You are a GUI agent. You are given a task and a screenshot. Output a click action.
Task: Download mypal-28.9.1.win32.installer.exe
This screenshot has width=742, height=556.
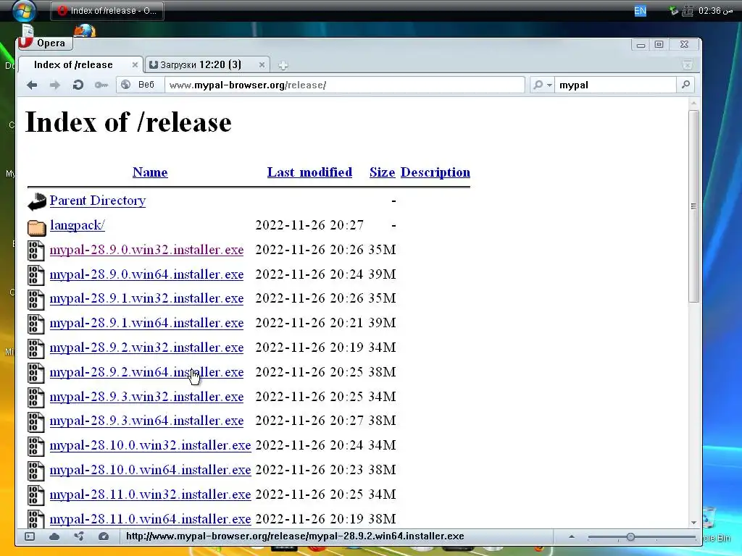(x=146, y=298)
